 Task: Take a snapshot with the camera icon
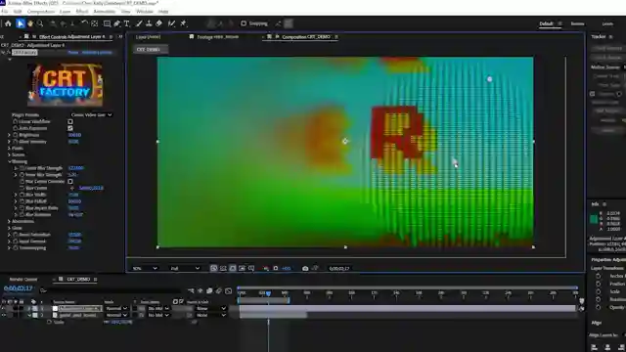coord(305,269)
